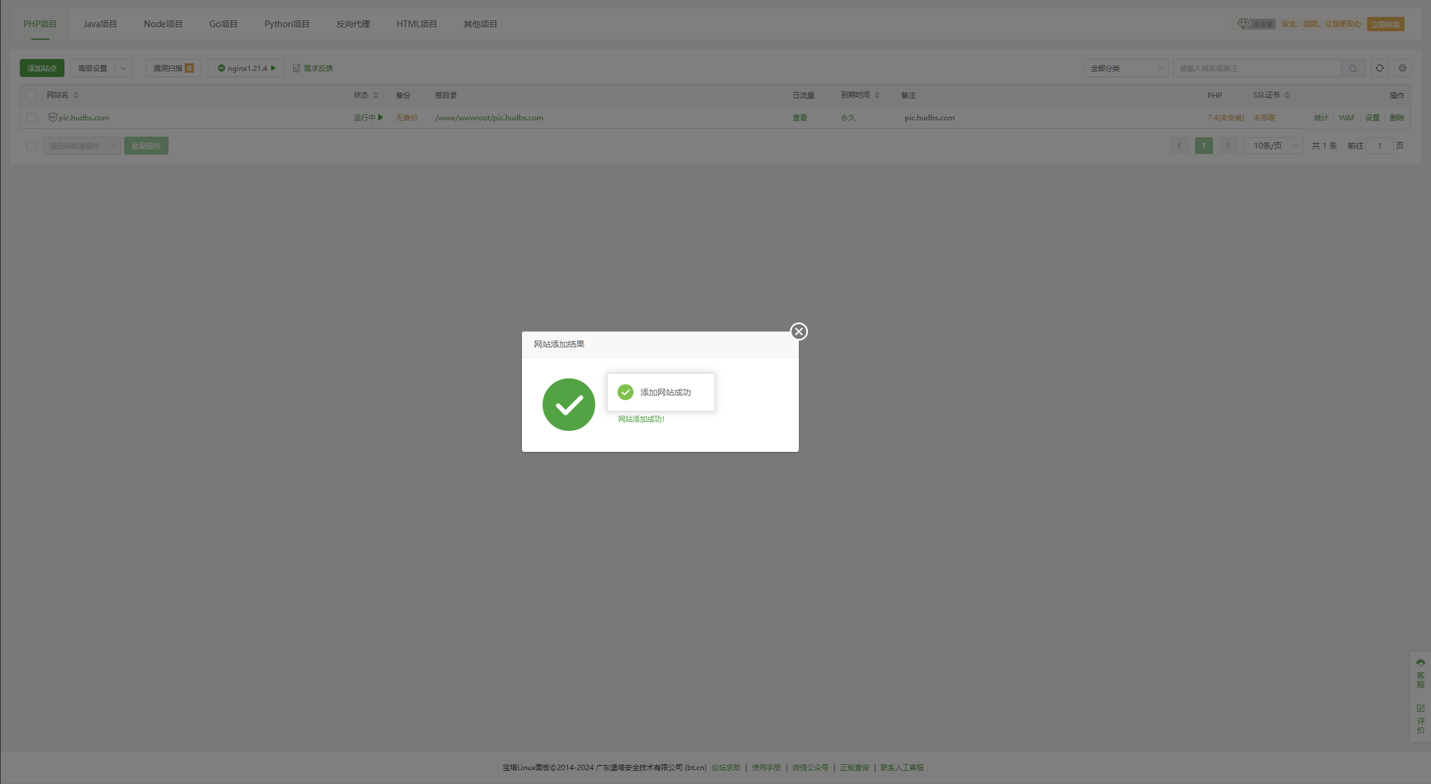Click the nginx1.21.4 service button
Screen dimensions: 1431x784
click(246, 68)
